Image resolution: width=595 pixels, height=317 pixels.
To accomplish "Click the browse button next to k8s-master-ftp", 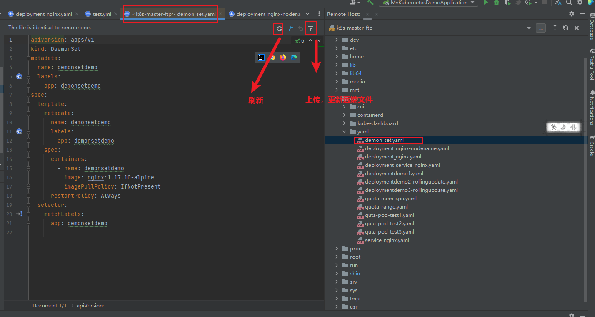I will 540,28.
